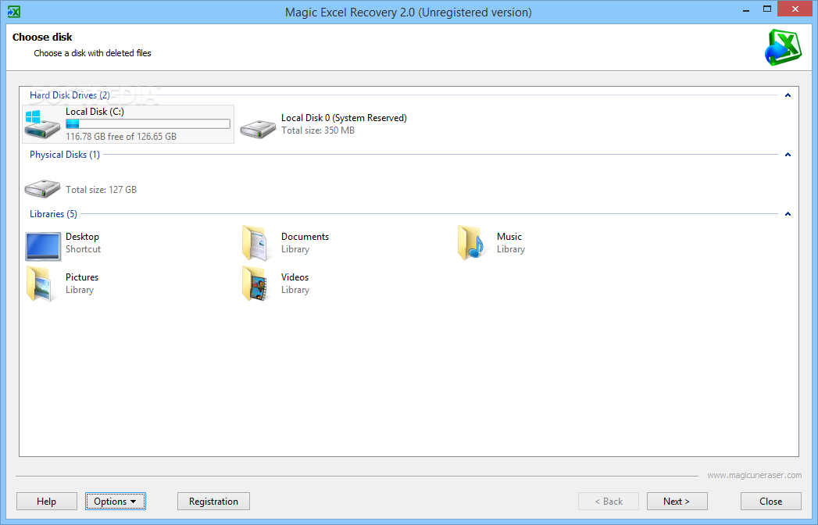Open the Registration dialog
The image size is (818, 525).
pyautogui.click(x=213, y=501)
